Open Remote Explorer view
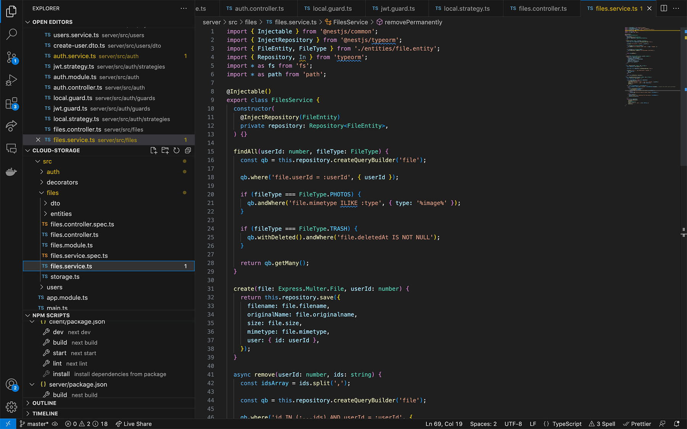687x429 pixels. pos(11,149)
